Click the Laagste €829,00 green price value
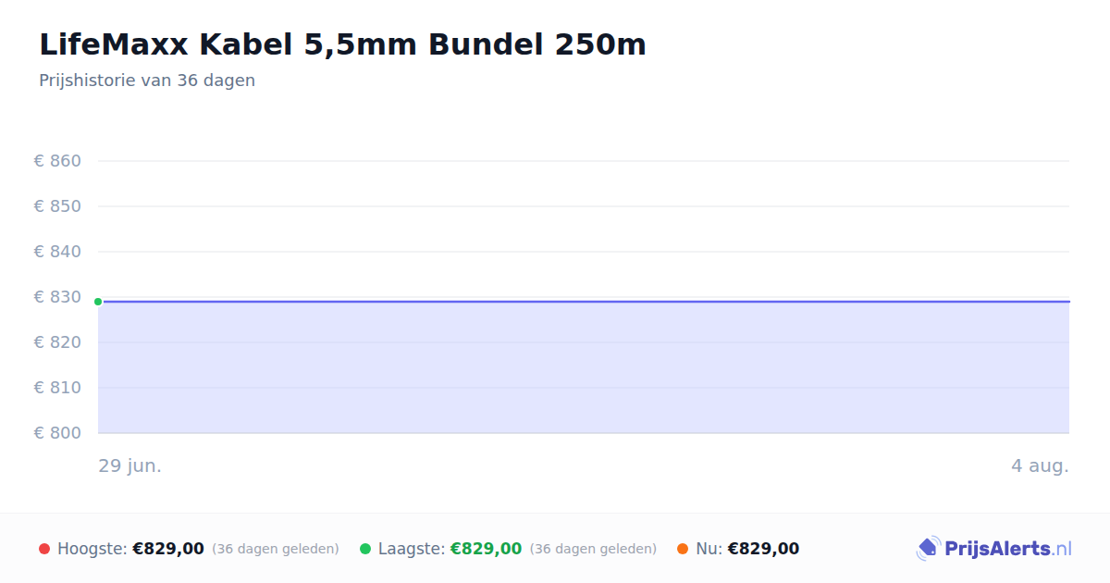This screenshot has height=583, width=1110. point(486,549)
